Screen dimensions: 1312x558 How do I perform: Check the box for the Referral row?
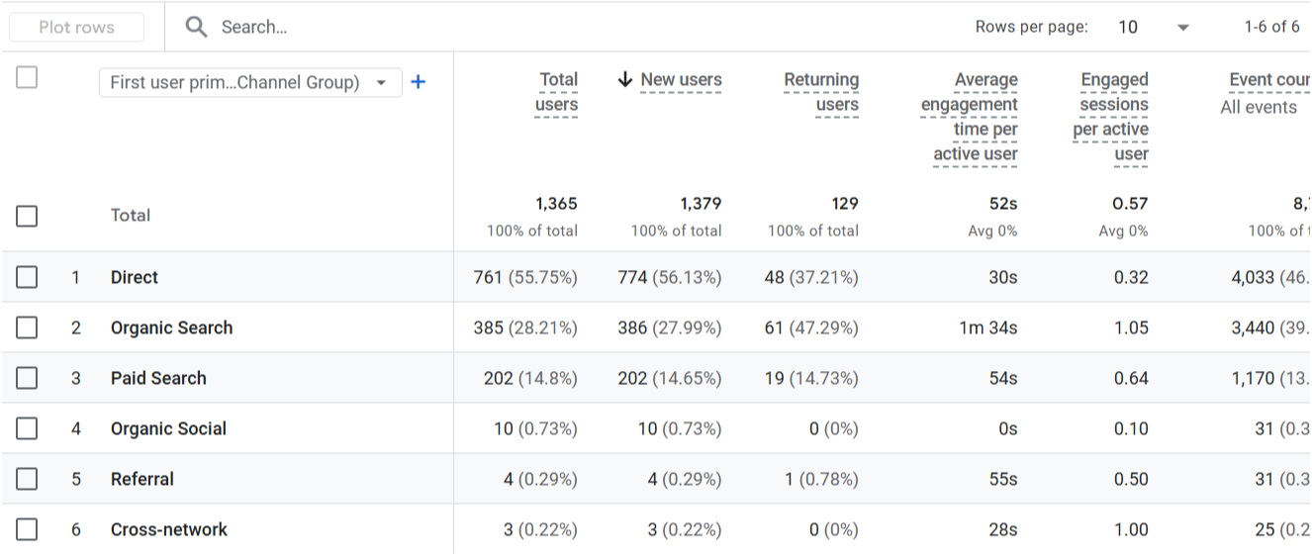27,479
